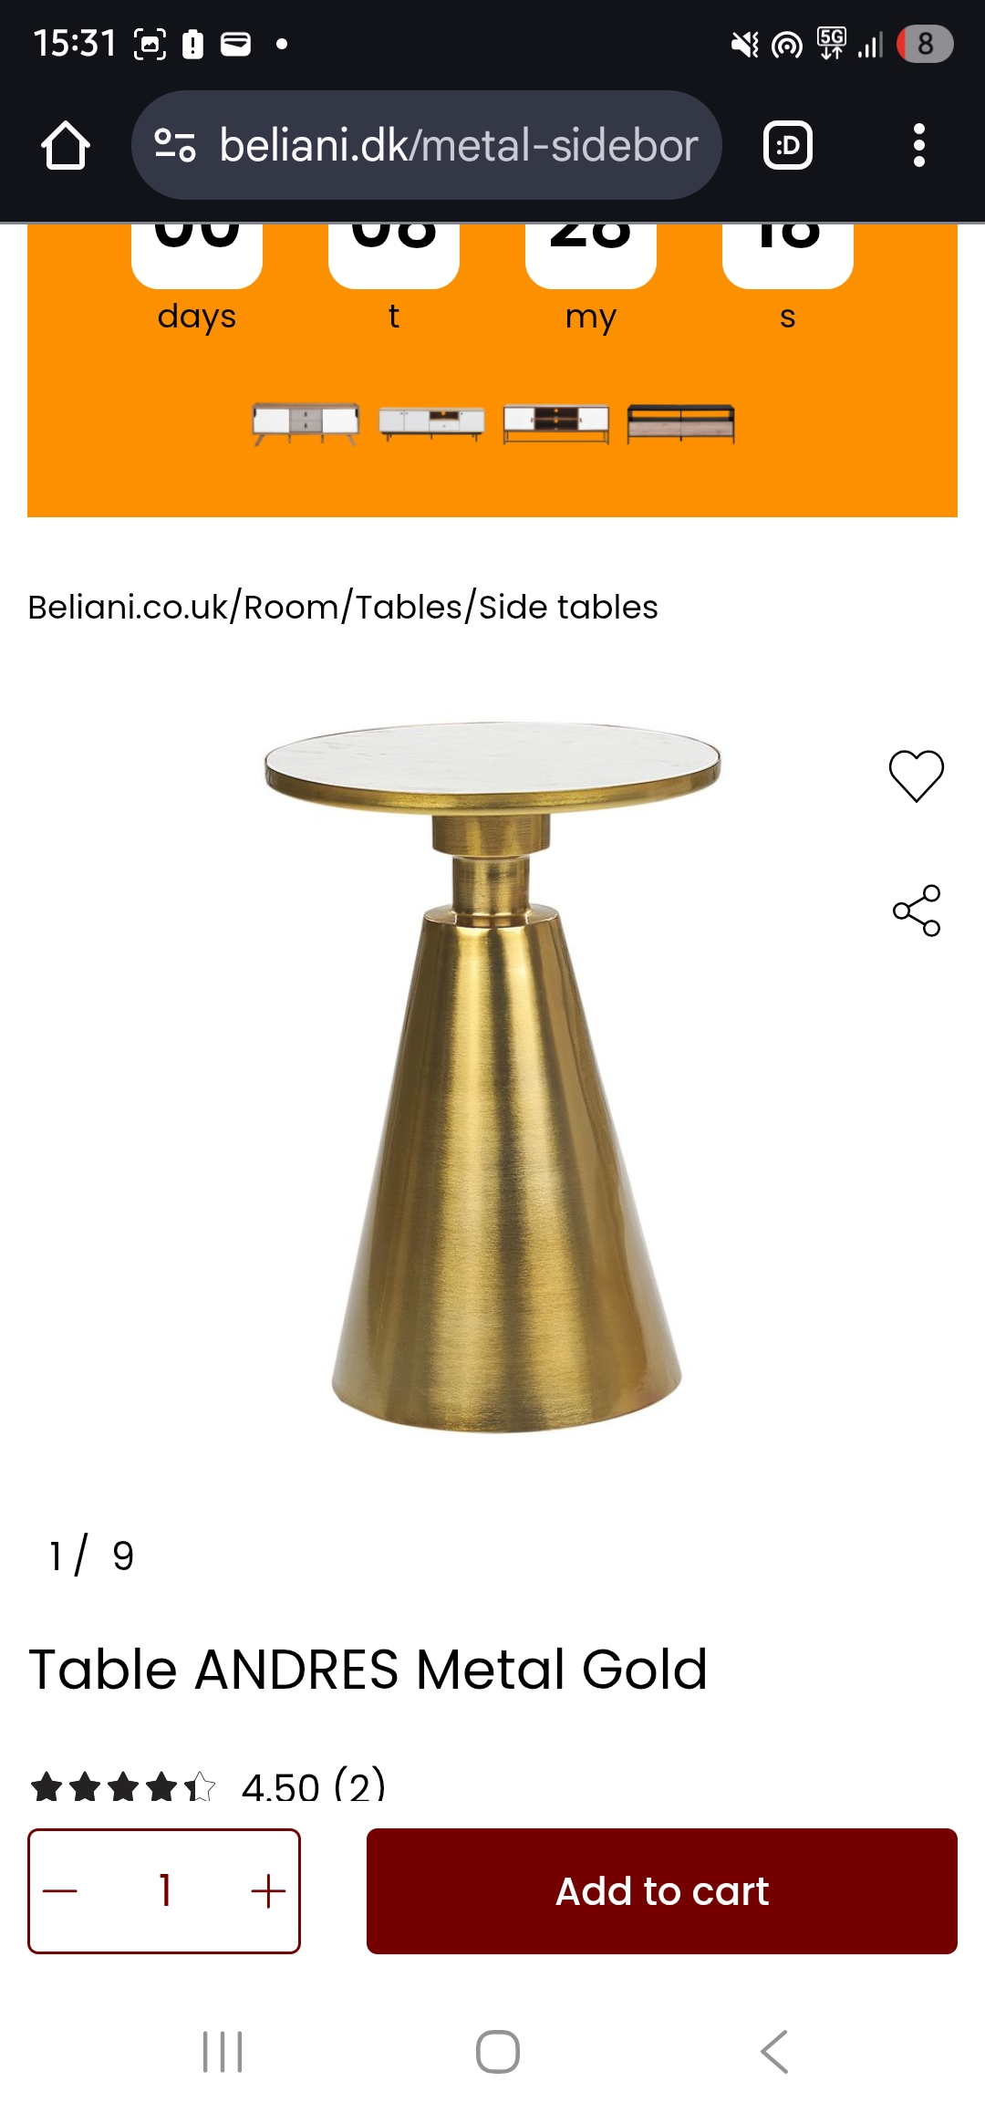Open site info icon in address bar
This screenshot has height=2113, width=985.
tap(175, 145)
